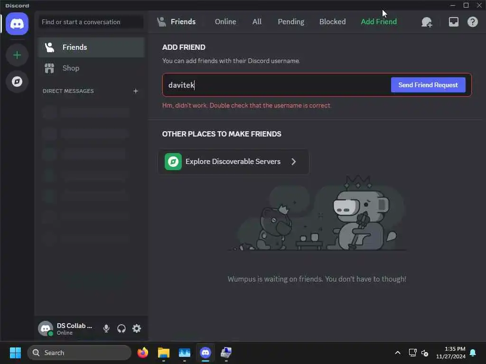Viewport: 486px width, 364px height.
Task: Click Discord icon in taskbar
Action: [x=205, y=353]
